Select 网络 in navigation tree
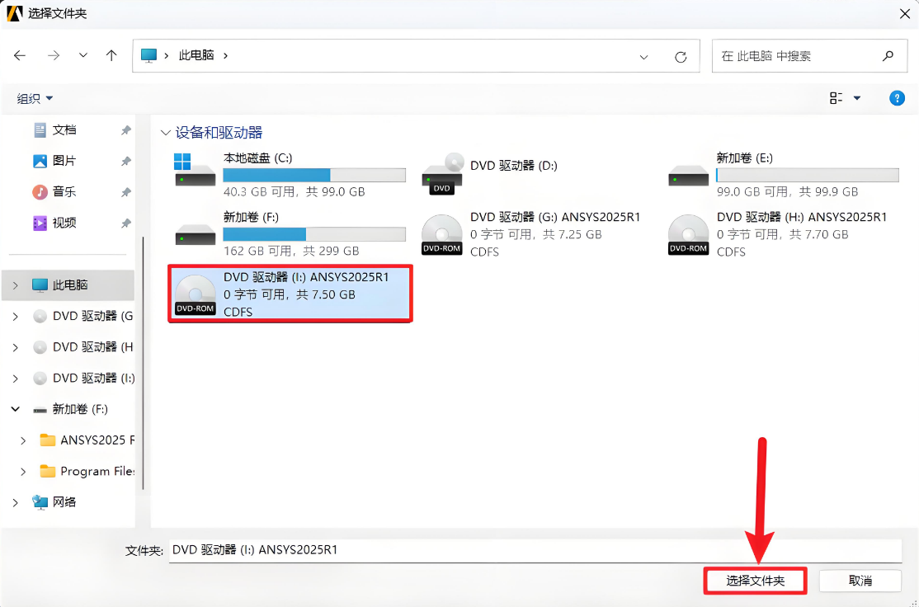 pyautogui.click(x=54, y=502)
